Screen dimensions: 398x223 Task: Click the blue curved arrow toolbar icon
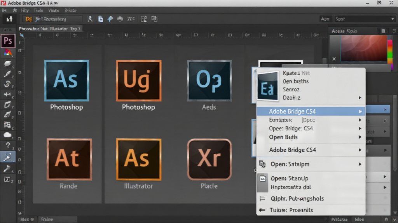[110, 19]
